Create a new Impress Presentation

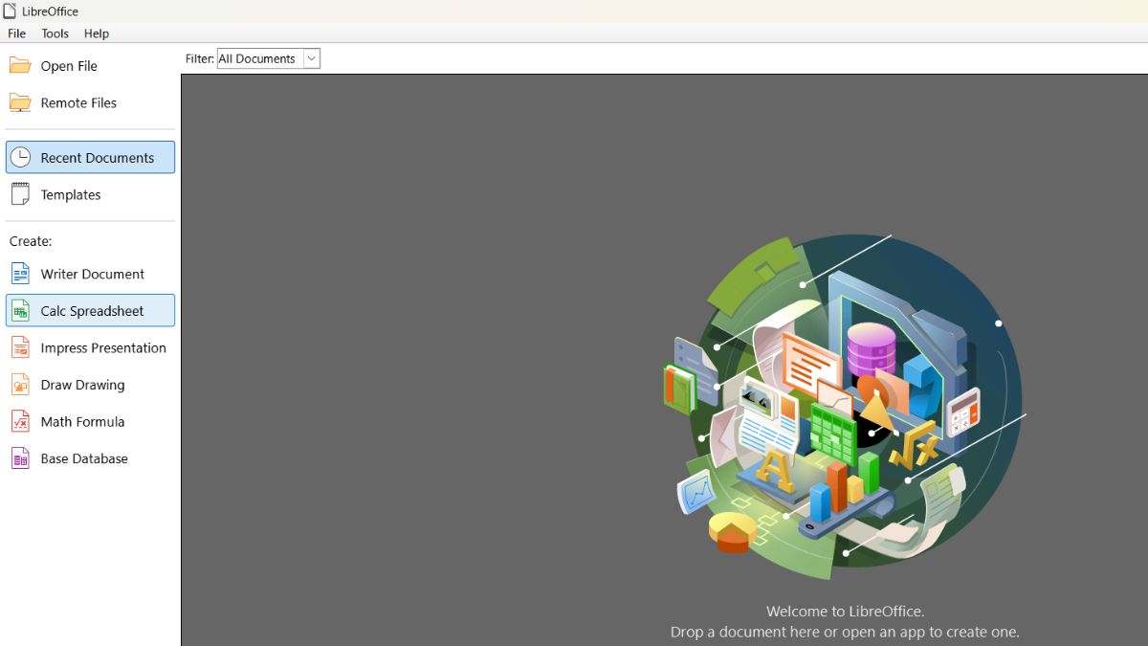91,347
